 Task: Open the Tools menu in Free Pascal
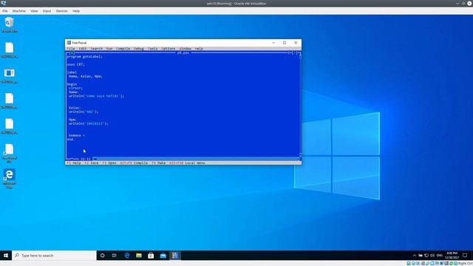click(153, 49)
